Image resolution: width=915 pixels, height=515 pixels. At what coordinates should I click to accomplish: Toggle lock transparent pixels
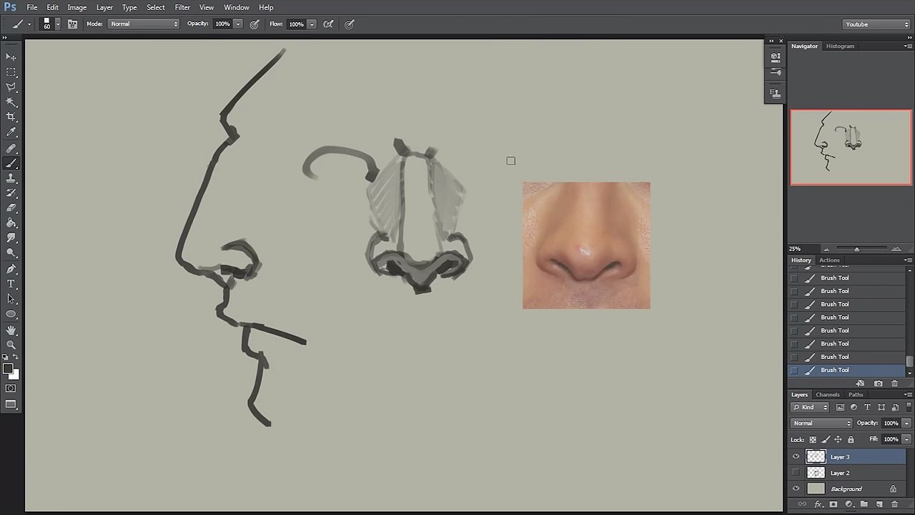tap(813, 440)
